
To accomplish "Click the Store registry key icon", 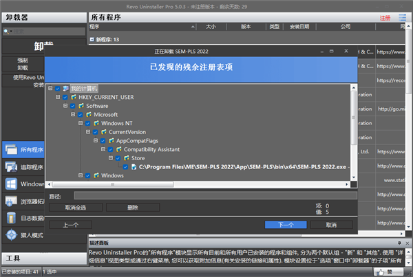I will click(127, 158).
